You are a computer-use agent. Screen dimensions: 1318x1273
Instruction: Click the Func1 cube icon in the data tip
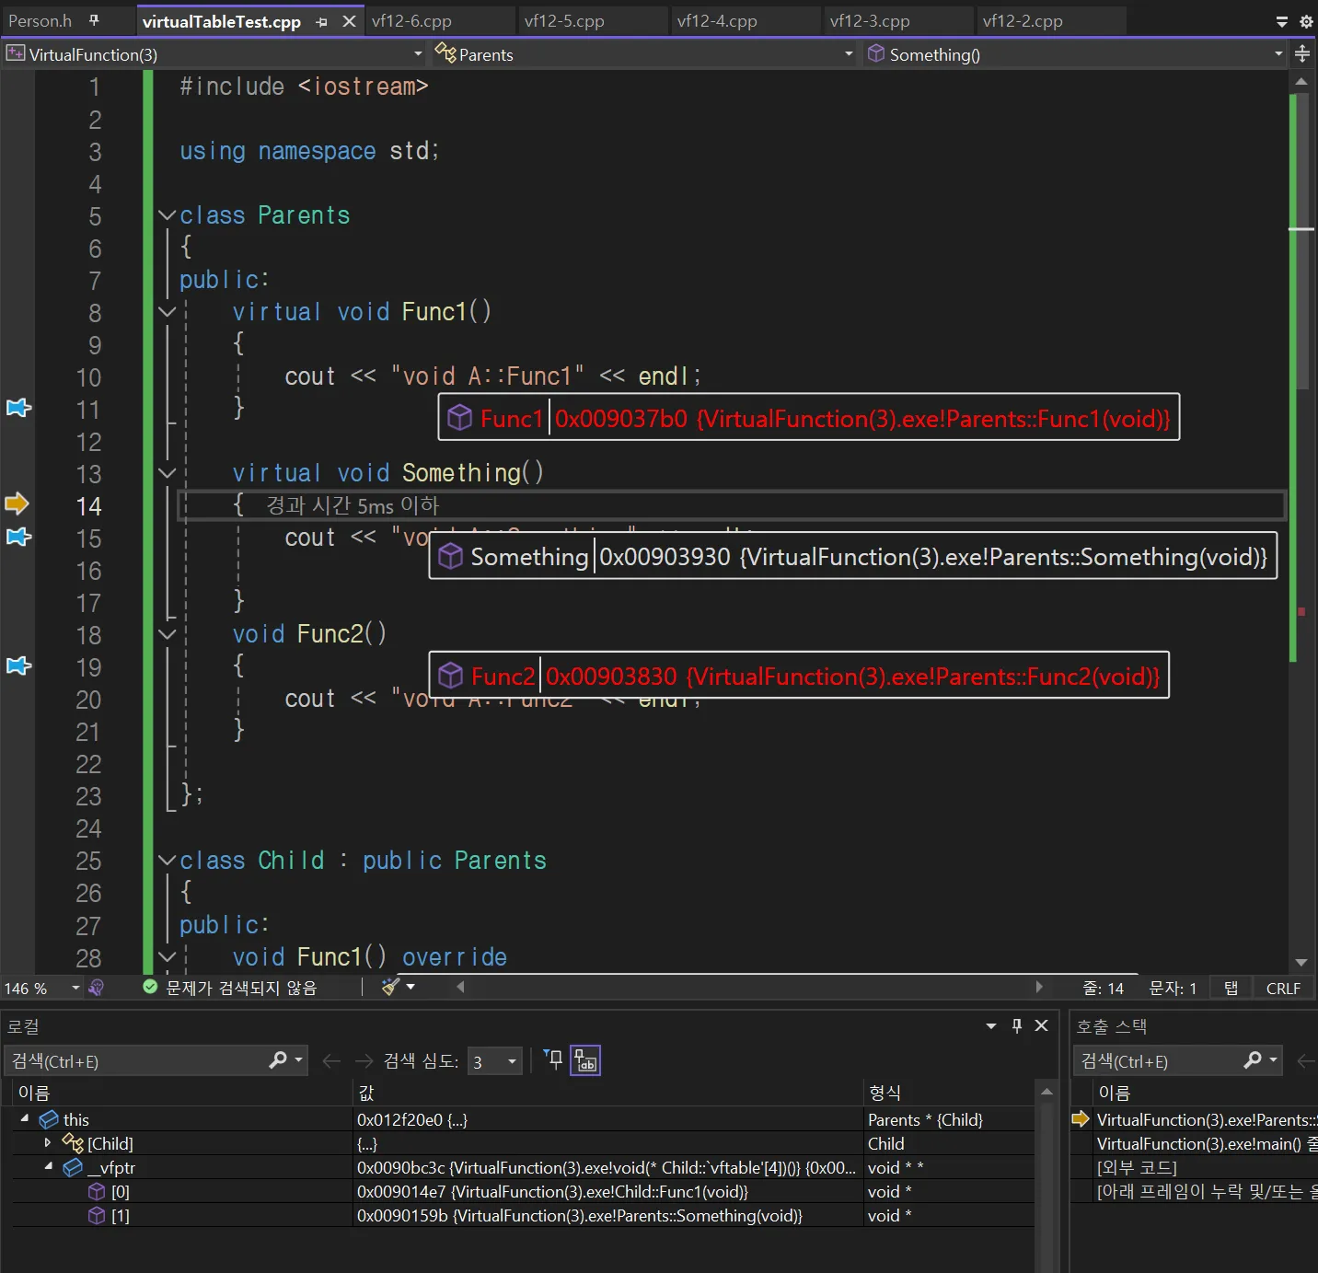(x=459, y=419)
